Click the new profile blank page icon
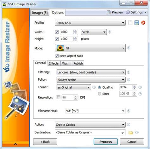The height and width of the screenshot is (149, 150). [130, 23]
